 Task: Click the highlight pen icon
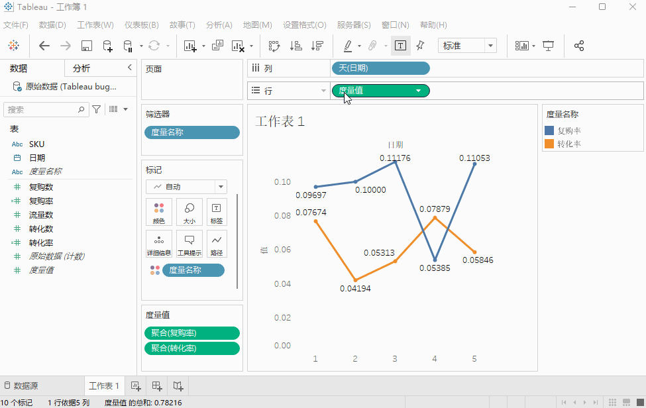click(348, 46)
